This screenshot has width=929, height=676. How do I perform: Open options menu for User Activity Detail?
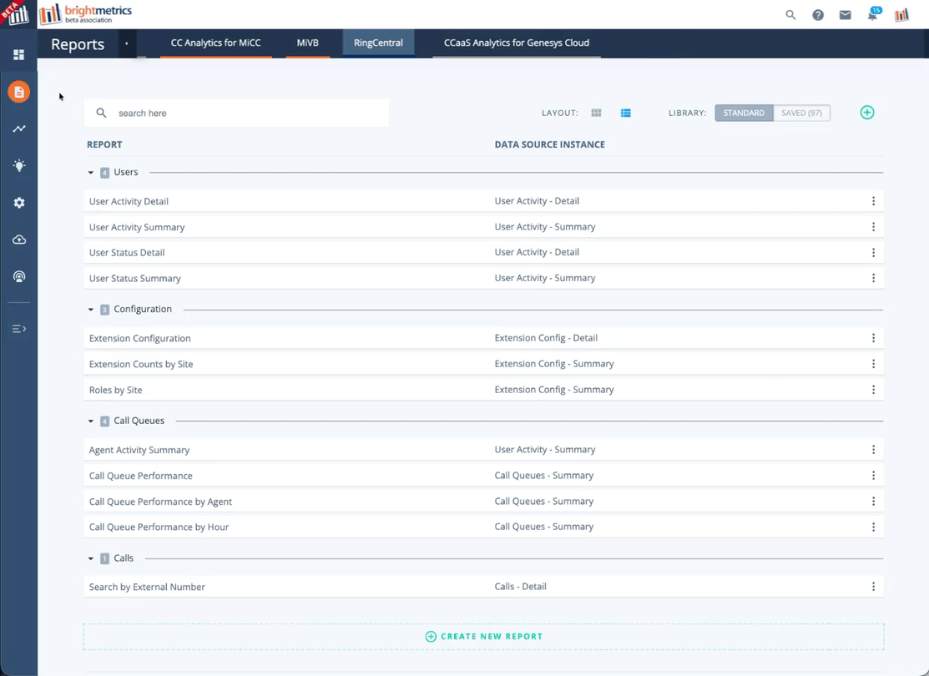point(873,201)
